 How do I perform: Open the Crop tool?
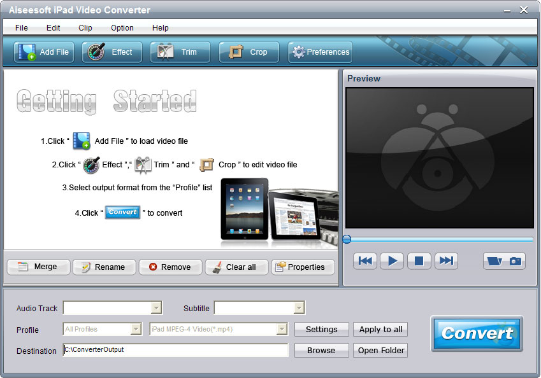[x=249, y=52]
